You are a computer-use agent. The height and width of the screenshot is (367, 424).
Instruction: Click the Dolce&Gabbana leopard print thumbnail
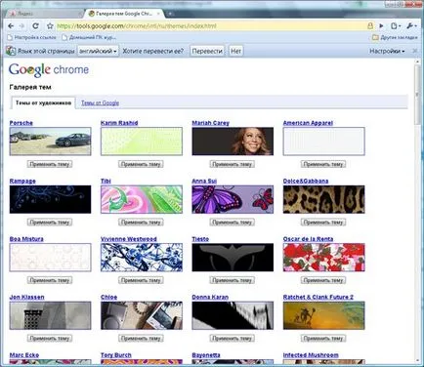(324, 199)
